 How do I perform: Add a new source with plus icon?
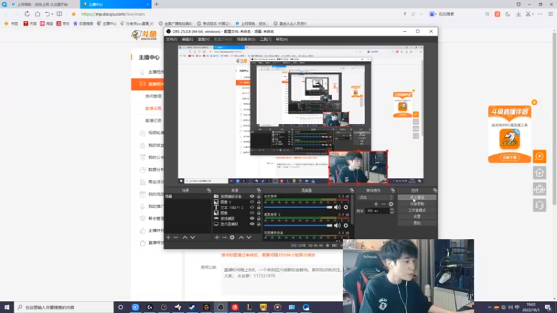pos(217,237)
